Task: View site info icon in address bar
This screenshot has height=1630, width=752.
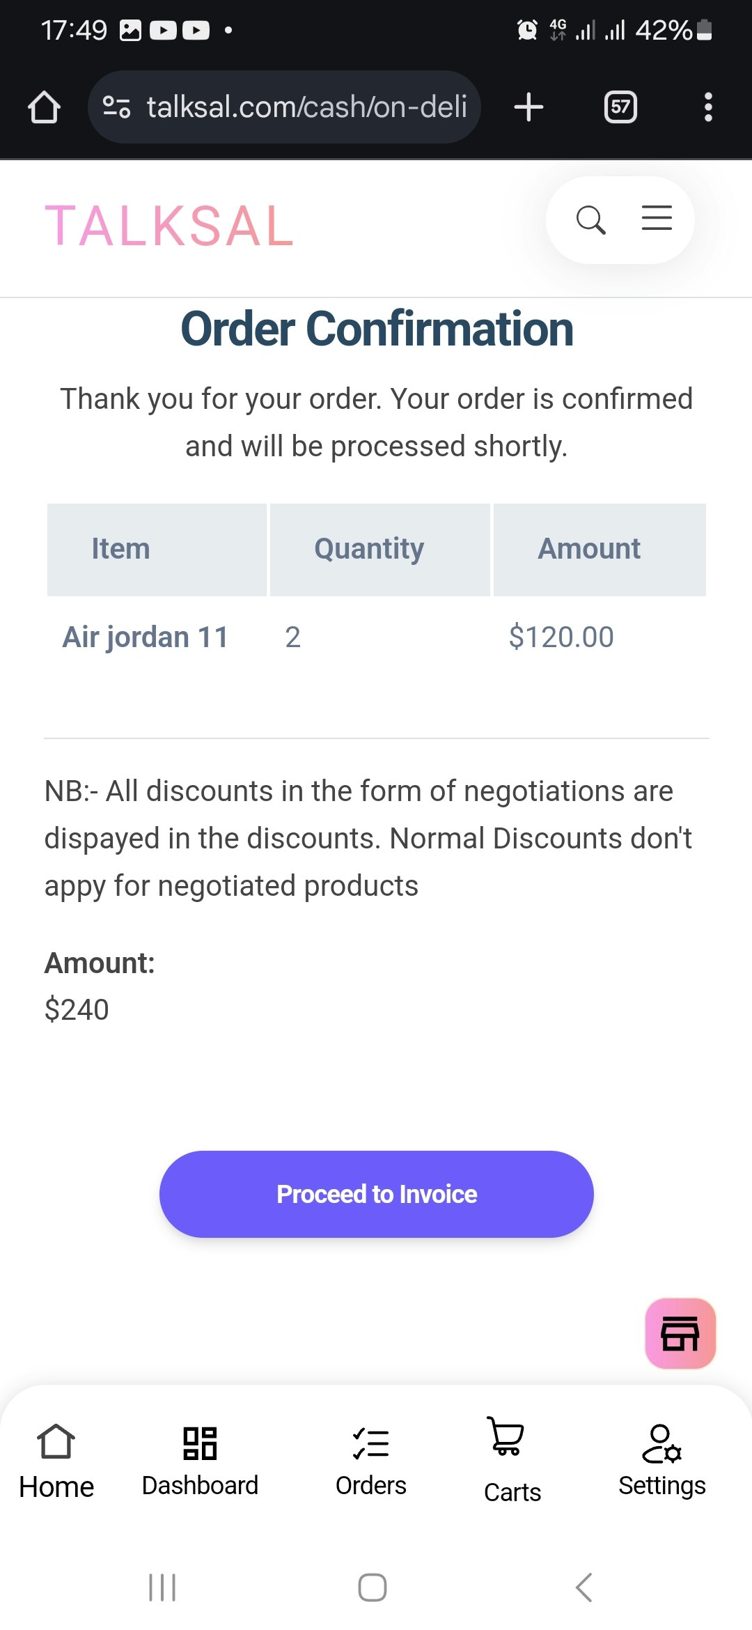Action: click(x=116, y=107)
